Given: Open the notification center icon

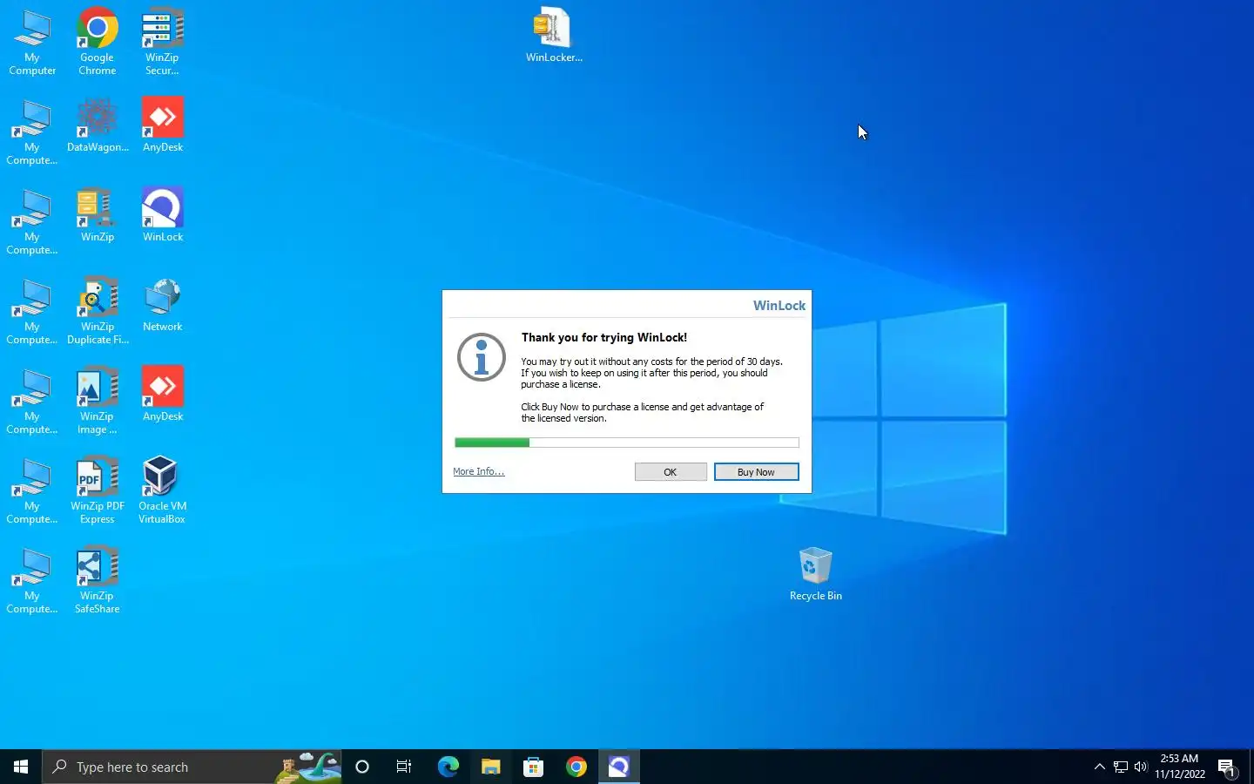Looking at the screenshot, I should [1228, 767].
